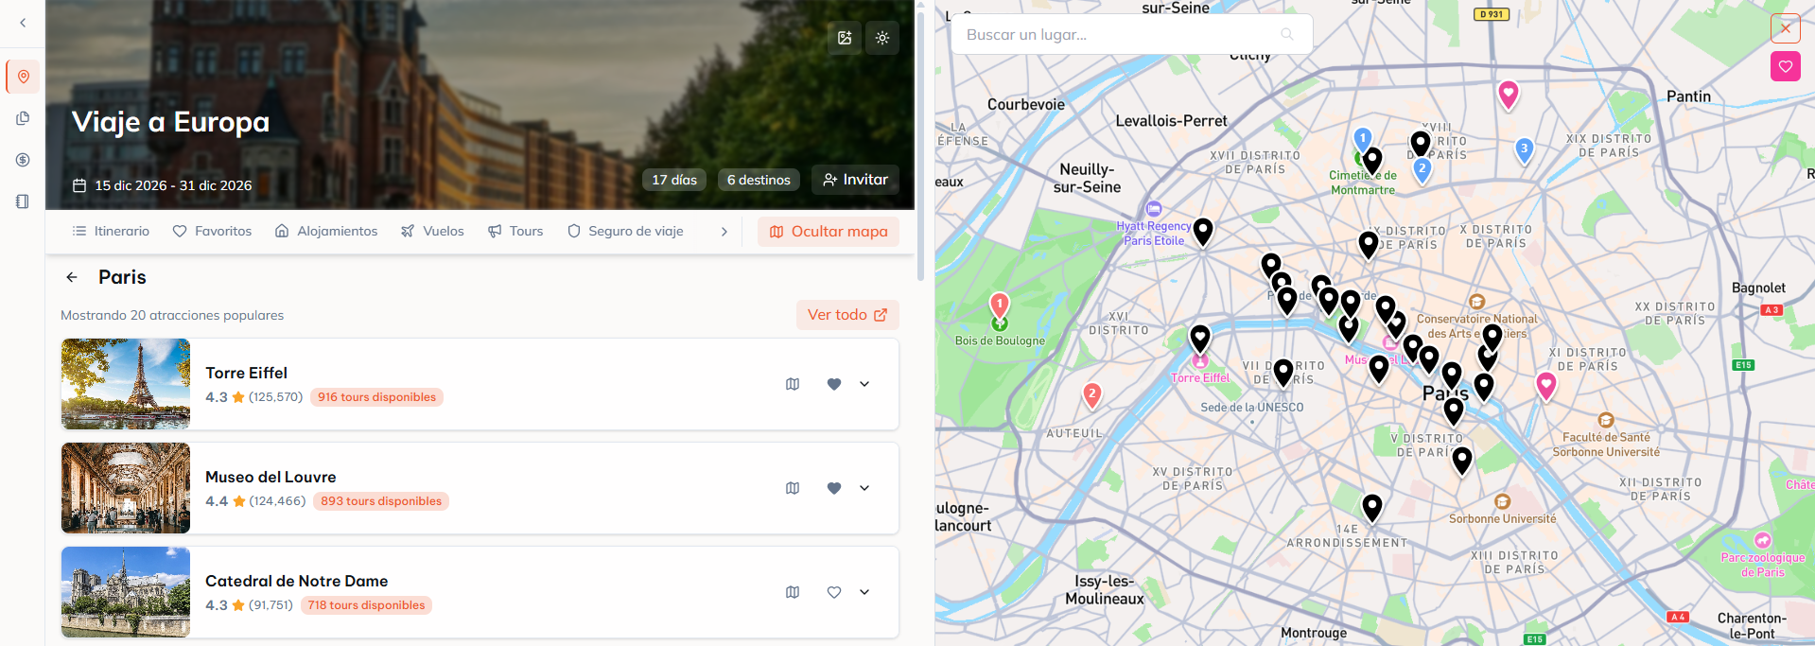Open the dollar budget icon in sidebar
Viewport: 1815px width, 646px height.
[x=23, y=160]
